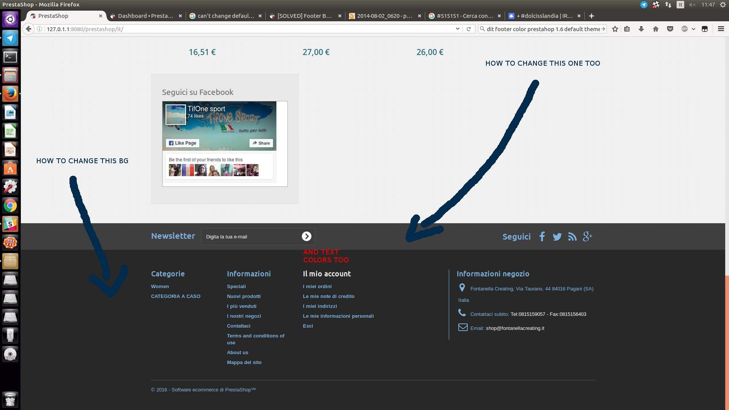Switch to the [SOLVED] Footer tab
Screen dimensions: 729x410
click(x=305, y=16)
